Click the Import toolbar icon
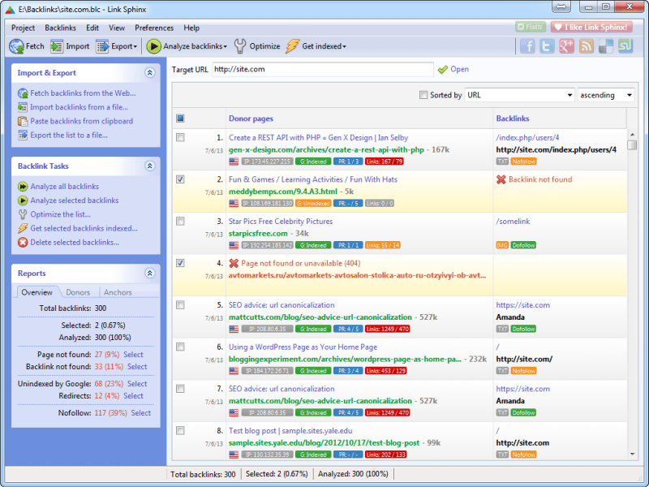This screenshot has height=487, width=649. click(x=56, y=46)
